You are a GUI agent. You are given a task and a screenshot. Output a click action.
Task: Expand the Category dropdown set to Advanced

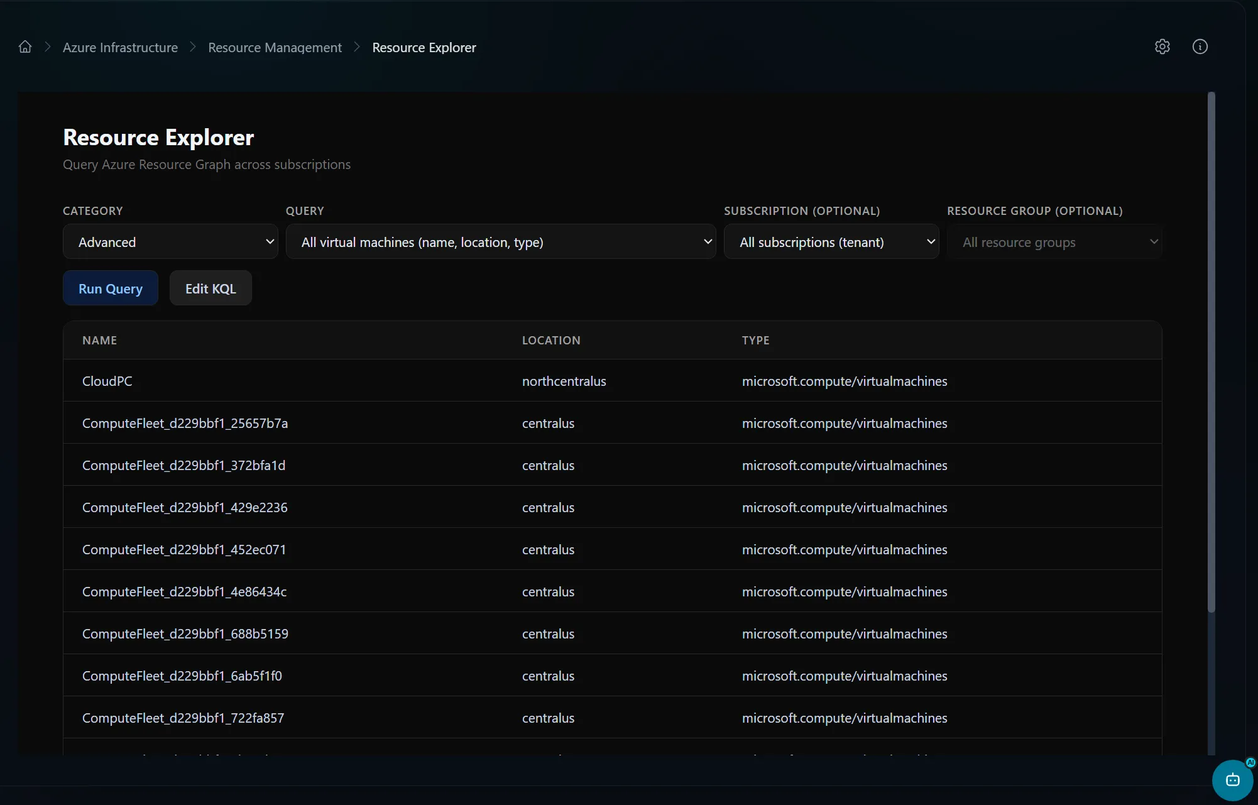[170, 242]
